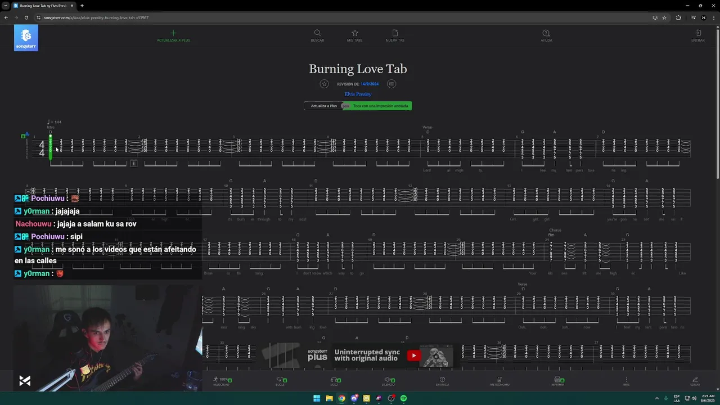Screen dimensions: 720x405
Task: Open revision date 14/9/2024 link
Action: point(370,84)
